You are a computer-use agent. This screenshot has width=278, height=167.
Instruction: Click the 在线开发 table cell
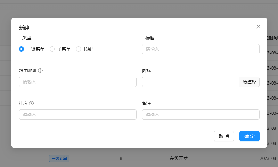click(x=179, y=158)
